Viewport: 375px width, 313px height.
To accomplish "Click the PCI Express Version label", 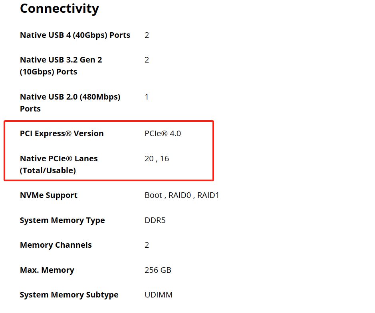I will [62, 133].
